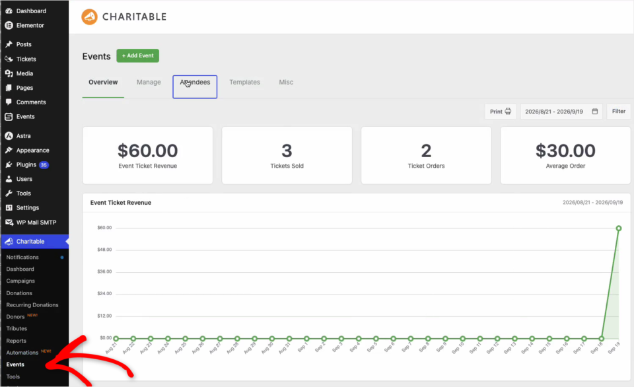Image resolution: width=634 pixels, height=387 pixels.
Task: Open the calendar icon in date range
Action: (x=595, y=112)
